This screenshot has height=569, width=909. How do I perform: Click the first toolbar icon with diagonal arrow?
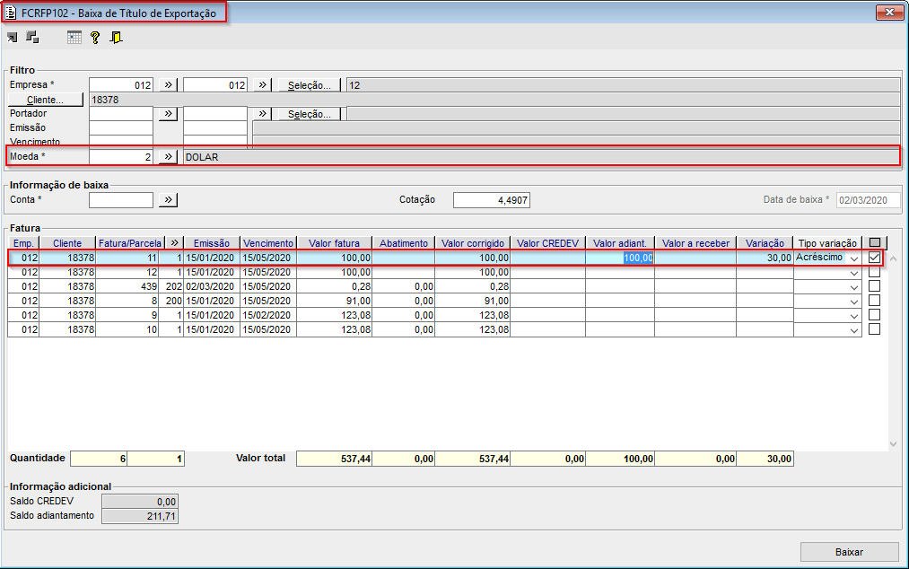(x=13, y=38)
